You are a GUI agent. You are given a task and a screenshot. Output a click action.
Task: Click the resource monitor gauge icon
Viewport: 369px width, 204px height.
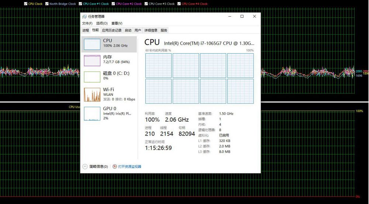click(115, 167)
